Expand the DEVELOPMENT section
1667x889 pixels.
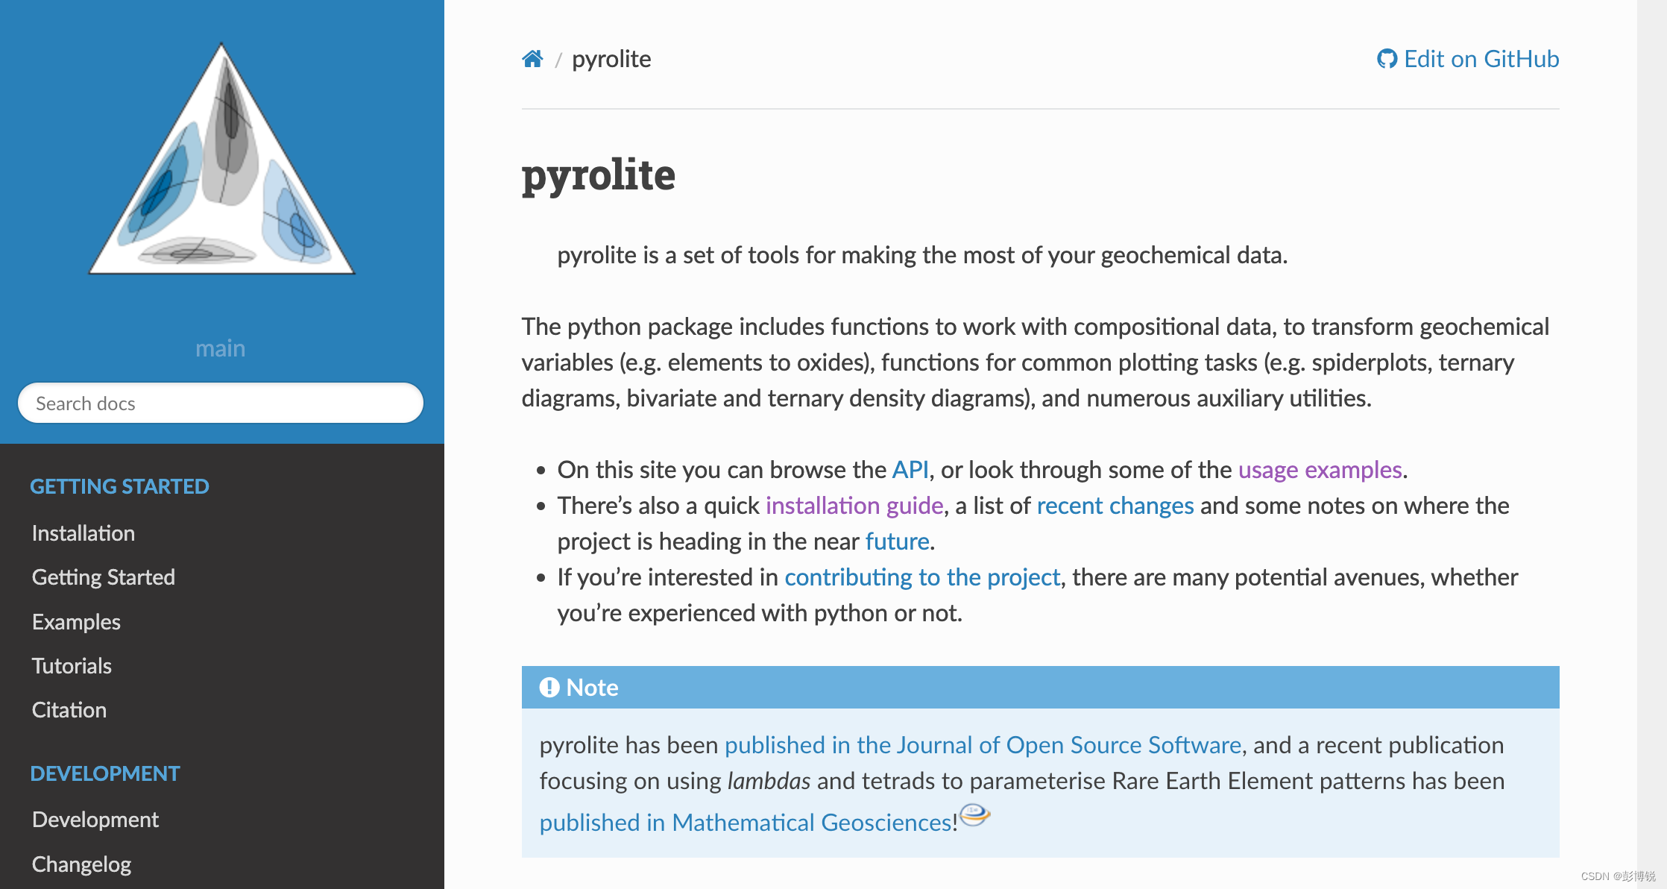[x=104, y=773]
